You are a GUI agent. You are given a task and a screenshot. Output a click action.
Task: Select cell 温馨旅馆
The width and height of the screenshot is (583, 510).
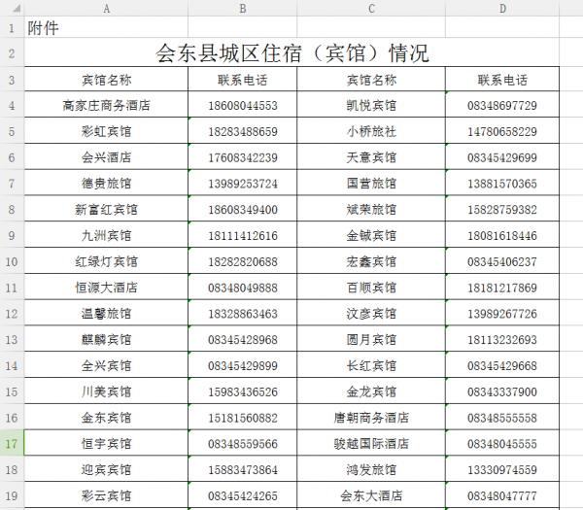(x=106, y=314)
